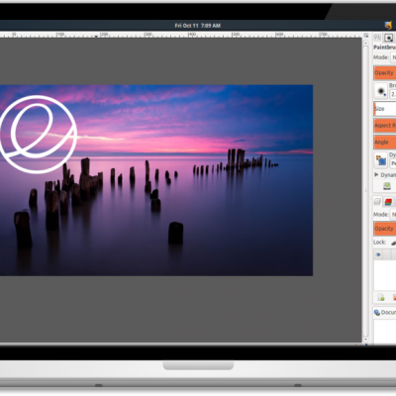Adjust the Aspect Ratio slider
Image resolution: width=396 pixels, height=396 pixels.
(x=385, y=126)
